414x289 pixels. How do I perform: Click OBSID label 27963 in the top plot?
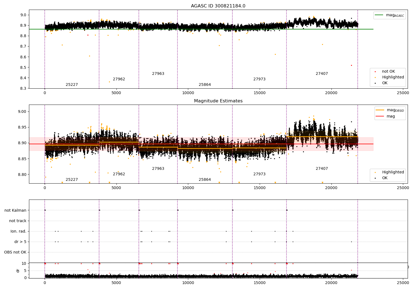(x=158, y=74)
